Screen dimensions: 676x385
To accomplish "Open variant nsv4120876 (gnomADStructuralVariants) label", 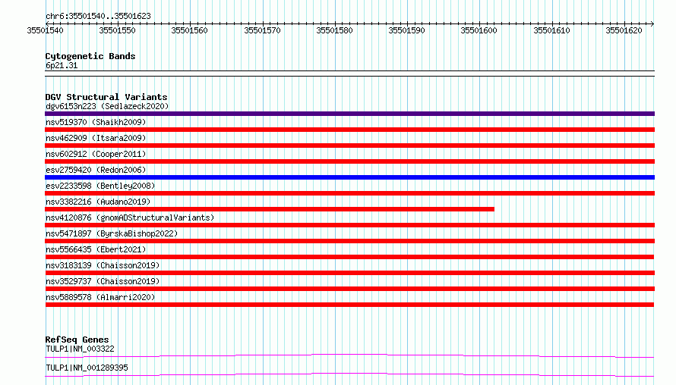I will pos(130,218).
